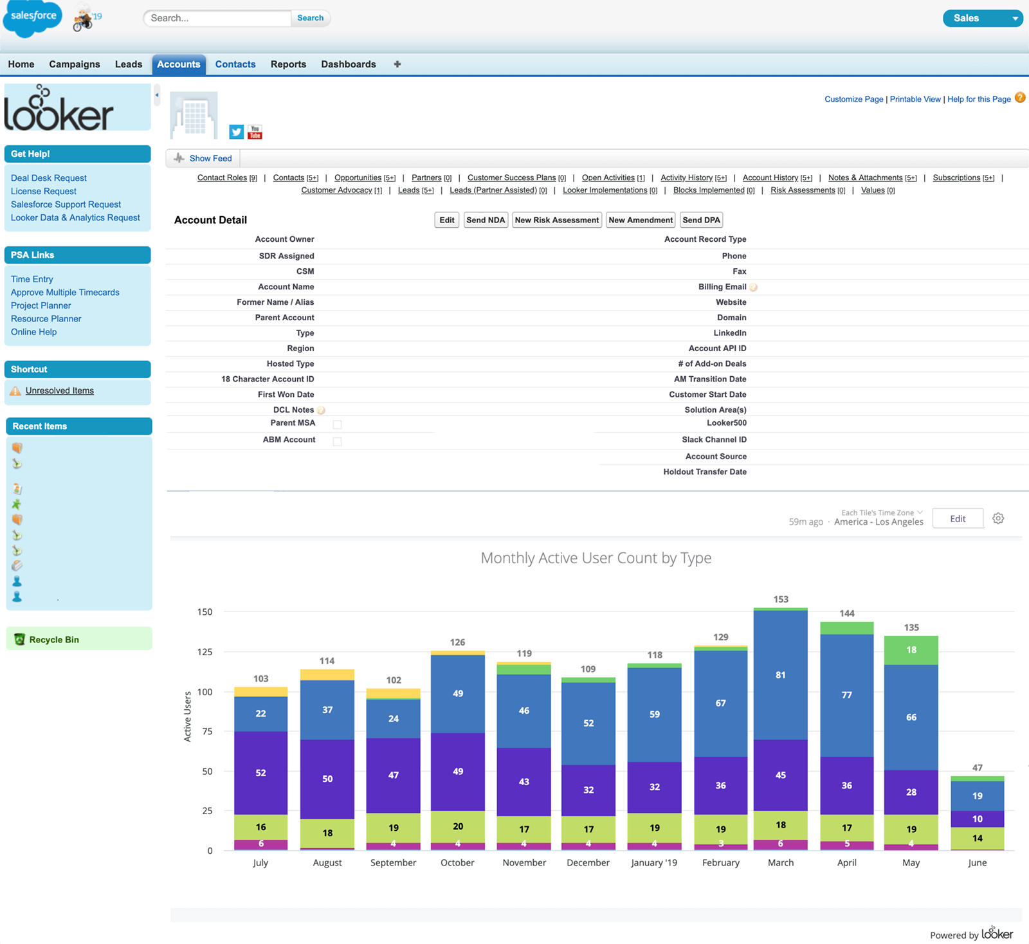
Task: Open the Twitter icon link
Action: click(237, 132)
